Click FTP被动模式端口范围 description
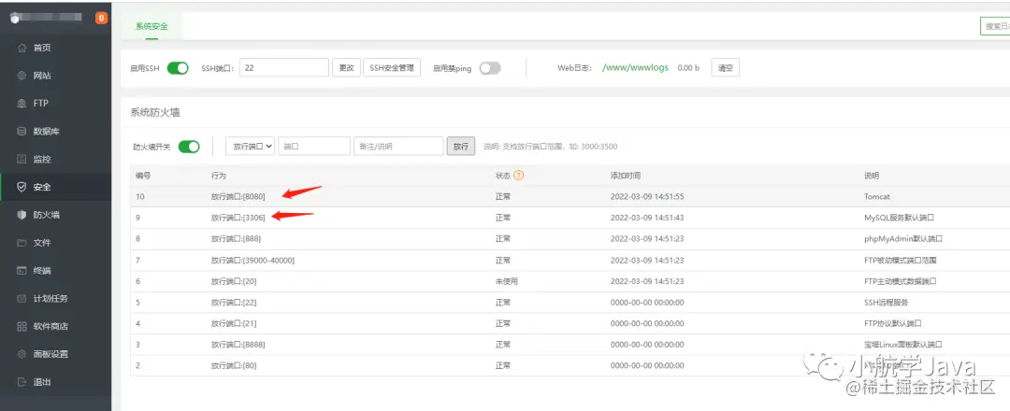The width and height of the screenshot is (1010, 411). (900, 260)
